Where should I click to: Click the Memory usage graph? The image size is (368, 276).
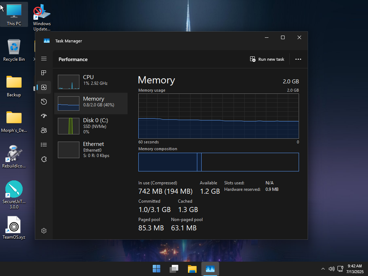pos(218,116)
